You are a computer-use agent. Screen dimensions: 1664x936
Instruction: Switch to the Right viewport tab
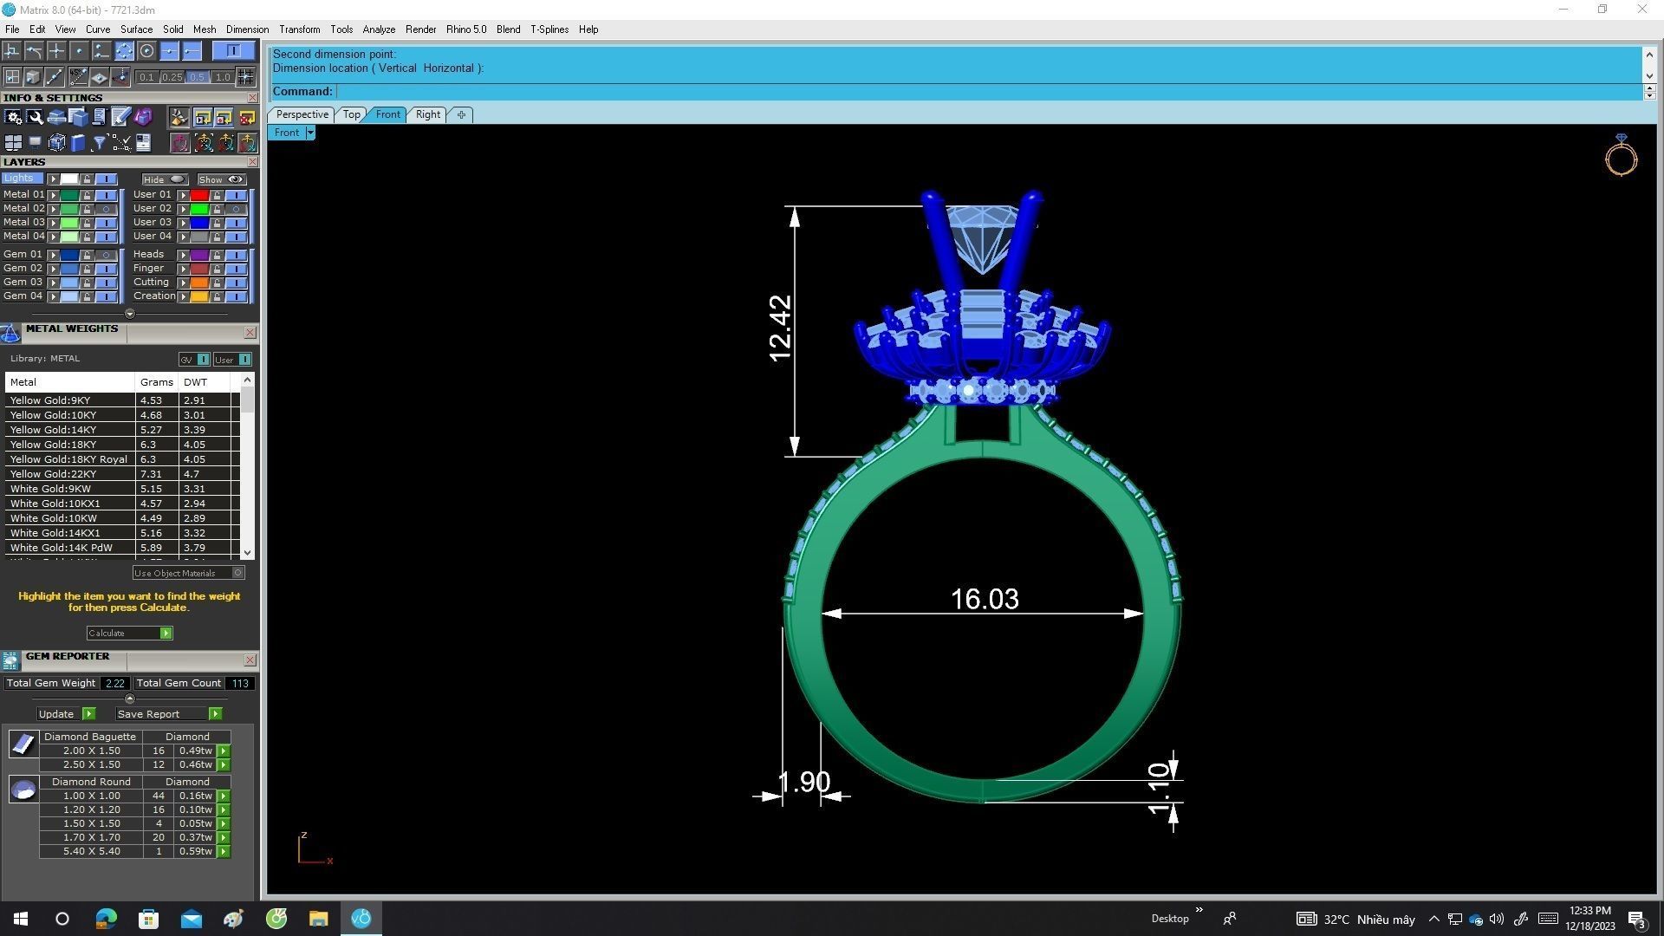click(x=427, y=114)
